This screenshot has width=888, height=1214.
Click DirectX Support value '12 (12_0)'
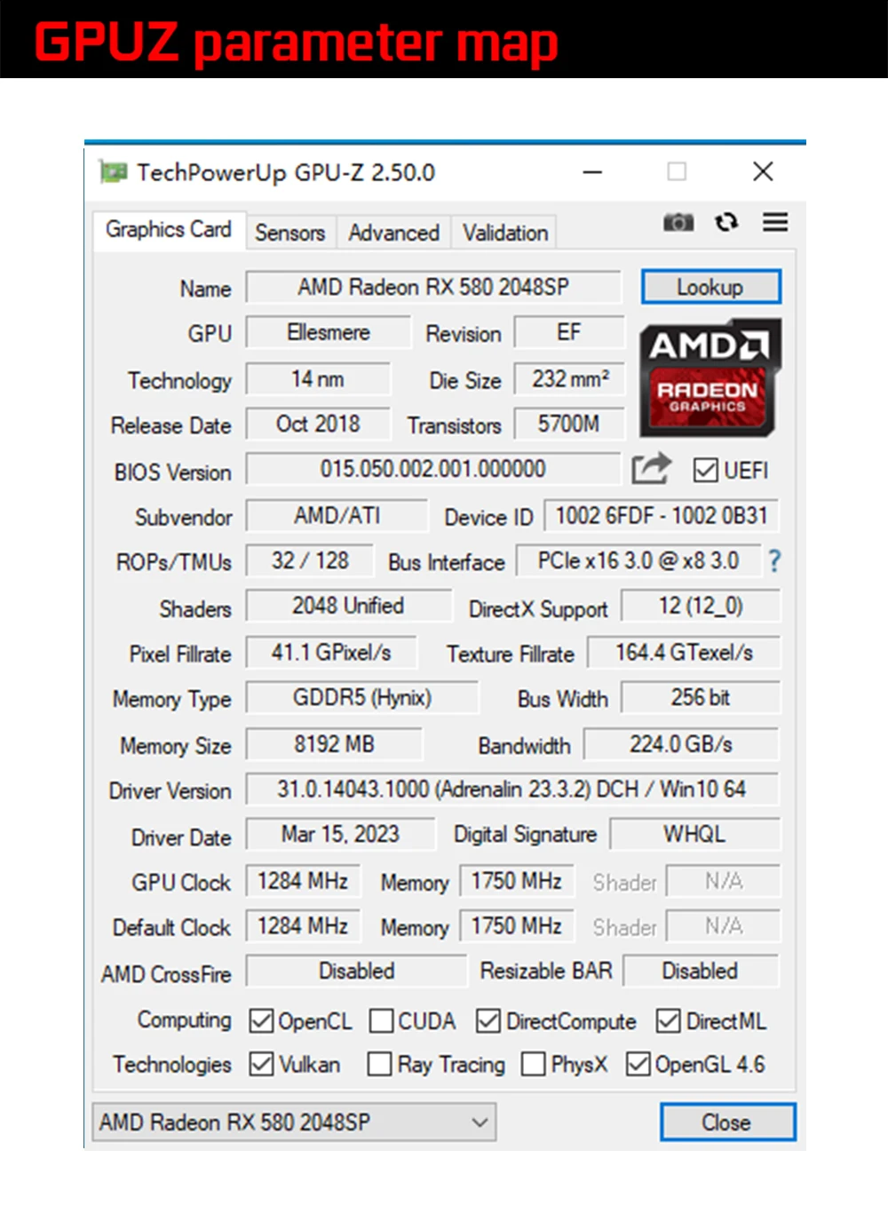701,606
